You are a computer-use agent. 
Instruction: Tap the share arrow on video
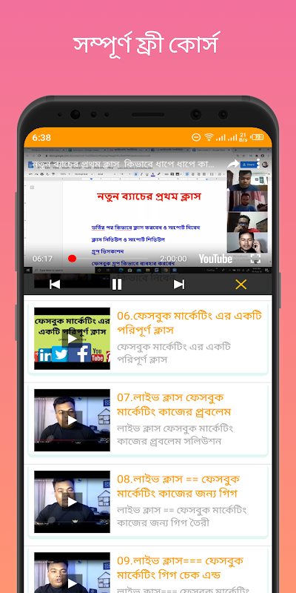click(x=233, y=164)
